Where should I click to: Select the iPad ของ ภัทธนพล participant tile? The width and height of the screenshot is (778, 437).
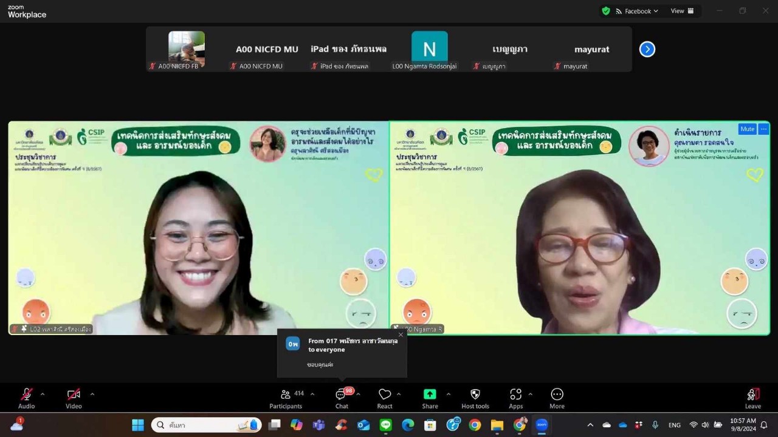348,49
